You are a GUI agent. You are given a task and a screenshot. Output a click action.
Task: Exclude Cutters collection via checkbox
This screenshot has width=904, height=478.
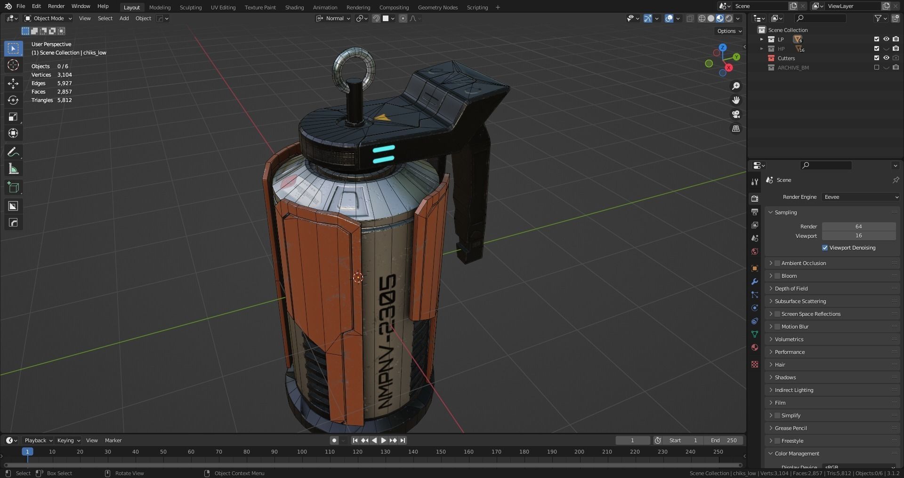tap(877, 58)
